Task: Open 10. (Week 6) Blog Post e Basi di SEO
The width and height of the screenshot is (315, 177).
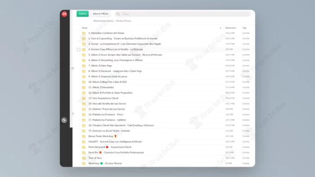Action: pyautogui.click(x=108, y=82)
